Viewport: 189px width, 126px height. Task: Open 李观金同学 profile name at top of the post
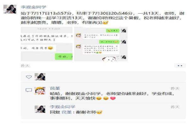33,7
